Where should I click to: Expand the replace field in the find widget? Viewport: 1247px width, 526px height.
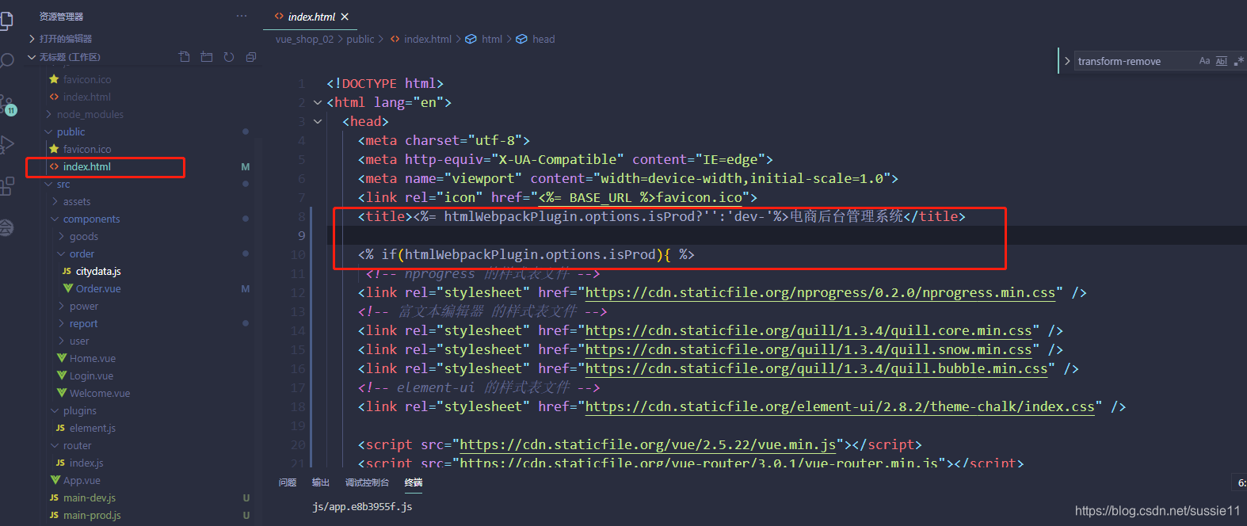click(1067, 61)
